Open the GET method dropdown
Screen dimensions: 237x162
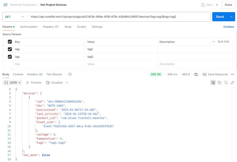pyautogui.click(x=14, y=17)
